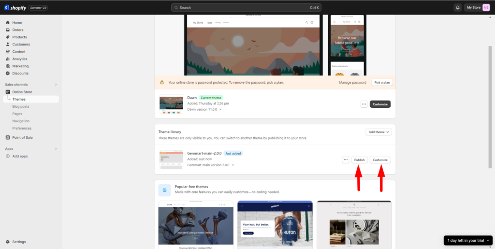Open Blog posts in sidebar
Viewport: 495px width, 249px height.
tap(21, 107)
